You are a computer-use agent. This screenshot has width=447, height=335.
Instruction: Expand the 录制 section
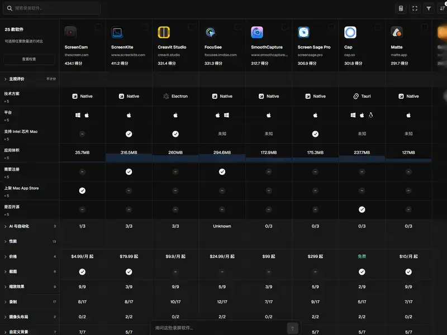[30, 301]
